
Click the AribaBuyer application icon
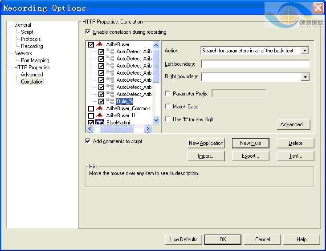(x=100, y=44)
